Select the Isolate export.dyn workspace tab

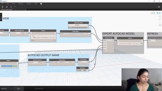(7, 10)
